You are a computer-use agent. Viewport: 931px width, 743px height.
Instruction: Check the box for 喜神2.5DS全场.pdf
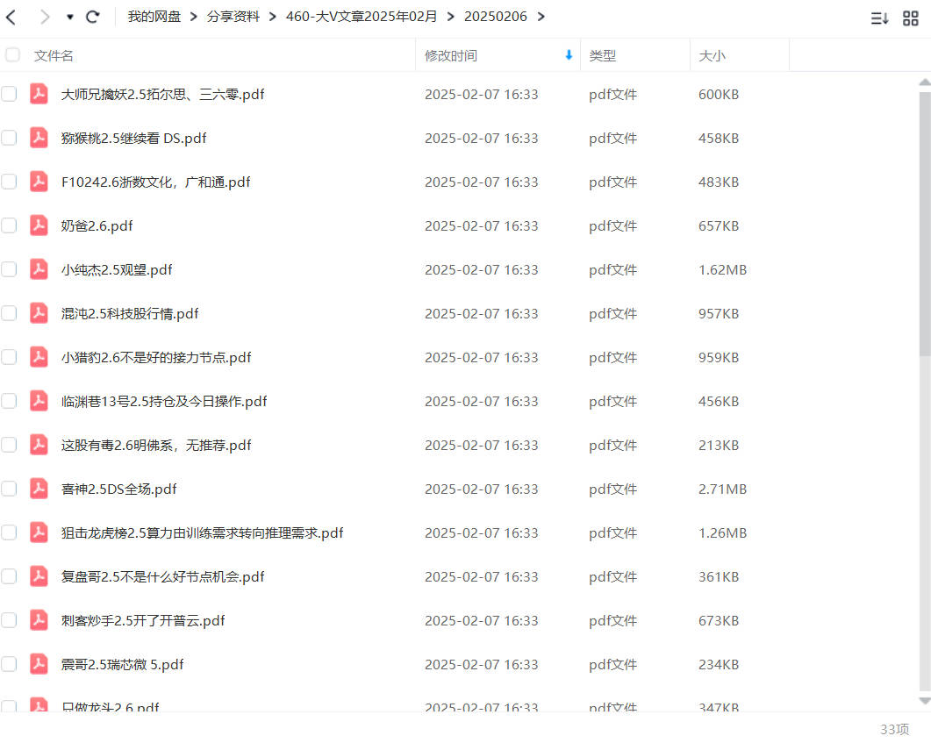click(x=9, y=489)
